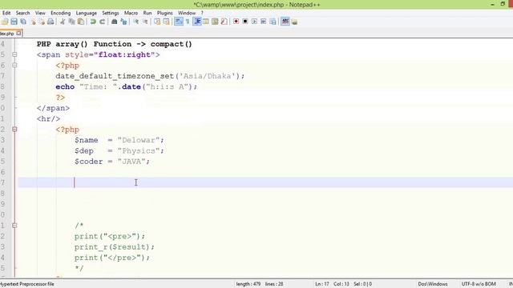Toggle synchronize vertical scrolling
Image resolution: width=513 pixels, height=288 pixels.
tap(157, 22)
